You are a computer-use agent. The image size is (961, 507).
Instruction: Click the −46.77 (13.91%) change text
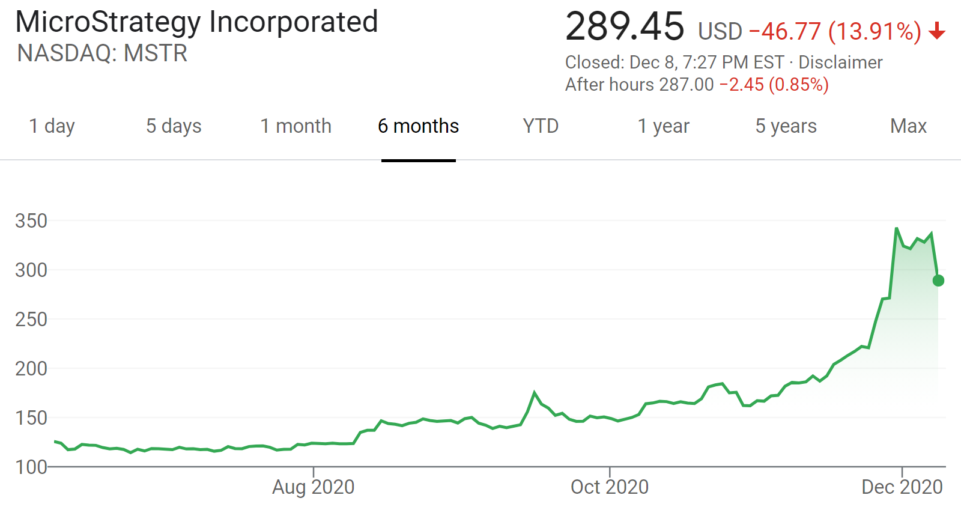835,31
